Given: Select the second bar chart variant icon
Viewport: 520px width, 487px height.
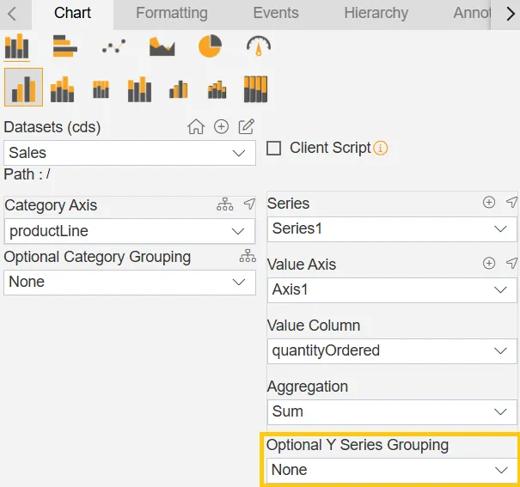Looking at the screenshot, I should click(x=62, y=89).
